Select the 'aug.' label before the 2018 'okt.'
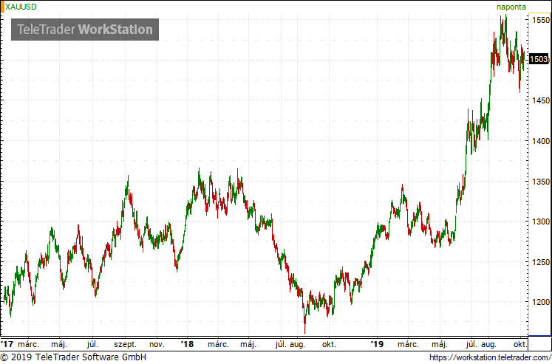 [298, 344]
